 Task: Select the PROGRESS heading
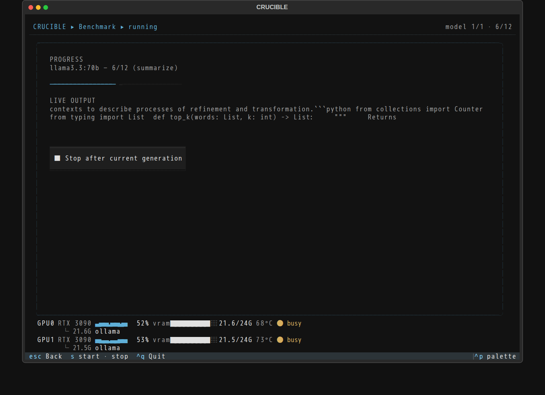pos(67,60)
